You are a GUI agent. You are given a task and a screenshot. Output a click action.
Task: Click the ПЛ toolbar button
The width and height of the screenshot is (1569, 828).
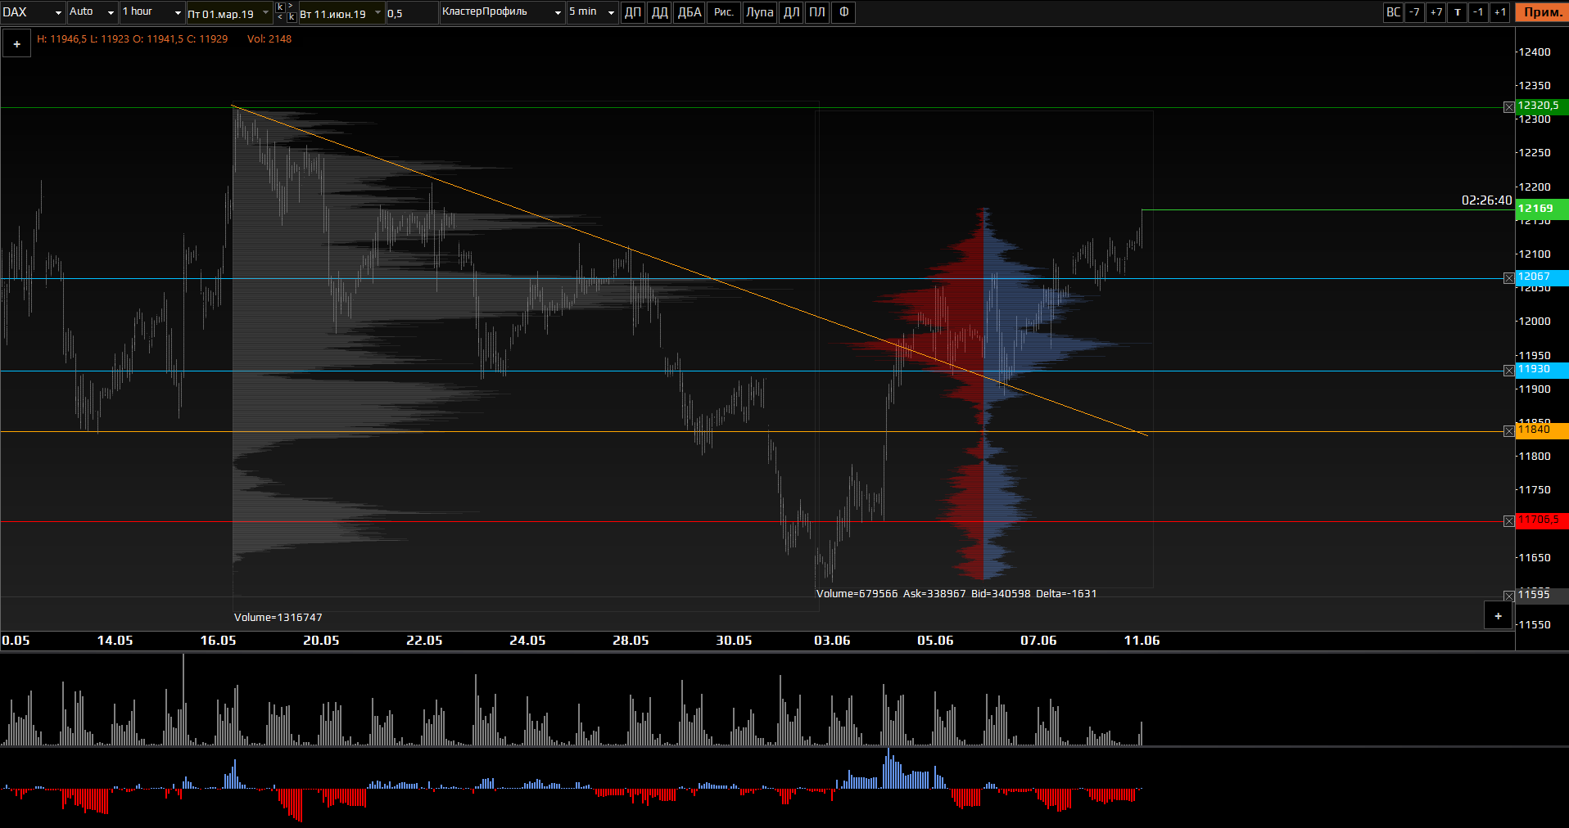click(x=817, y=12)
